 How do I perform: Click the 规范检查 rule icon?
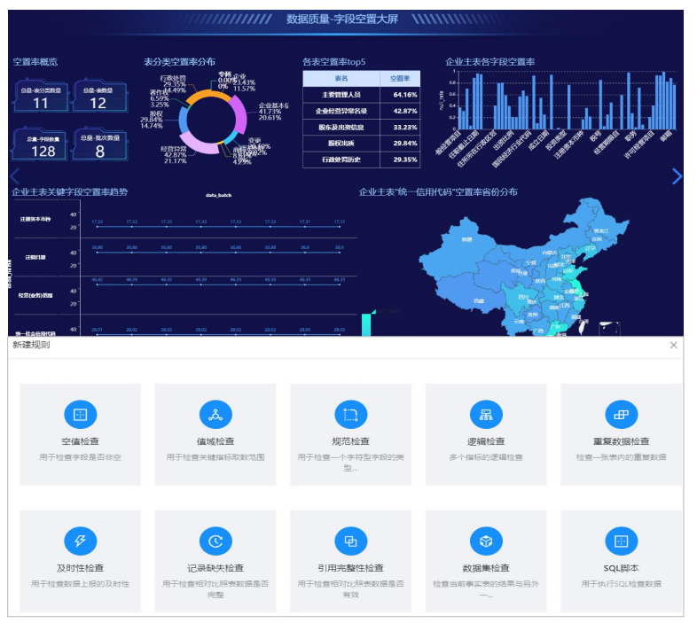(x=351, y=415)
